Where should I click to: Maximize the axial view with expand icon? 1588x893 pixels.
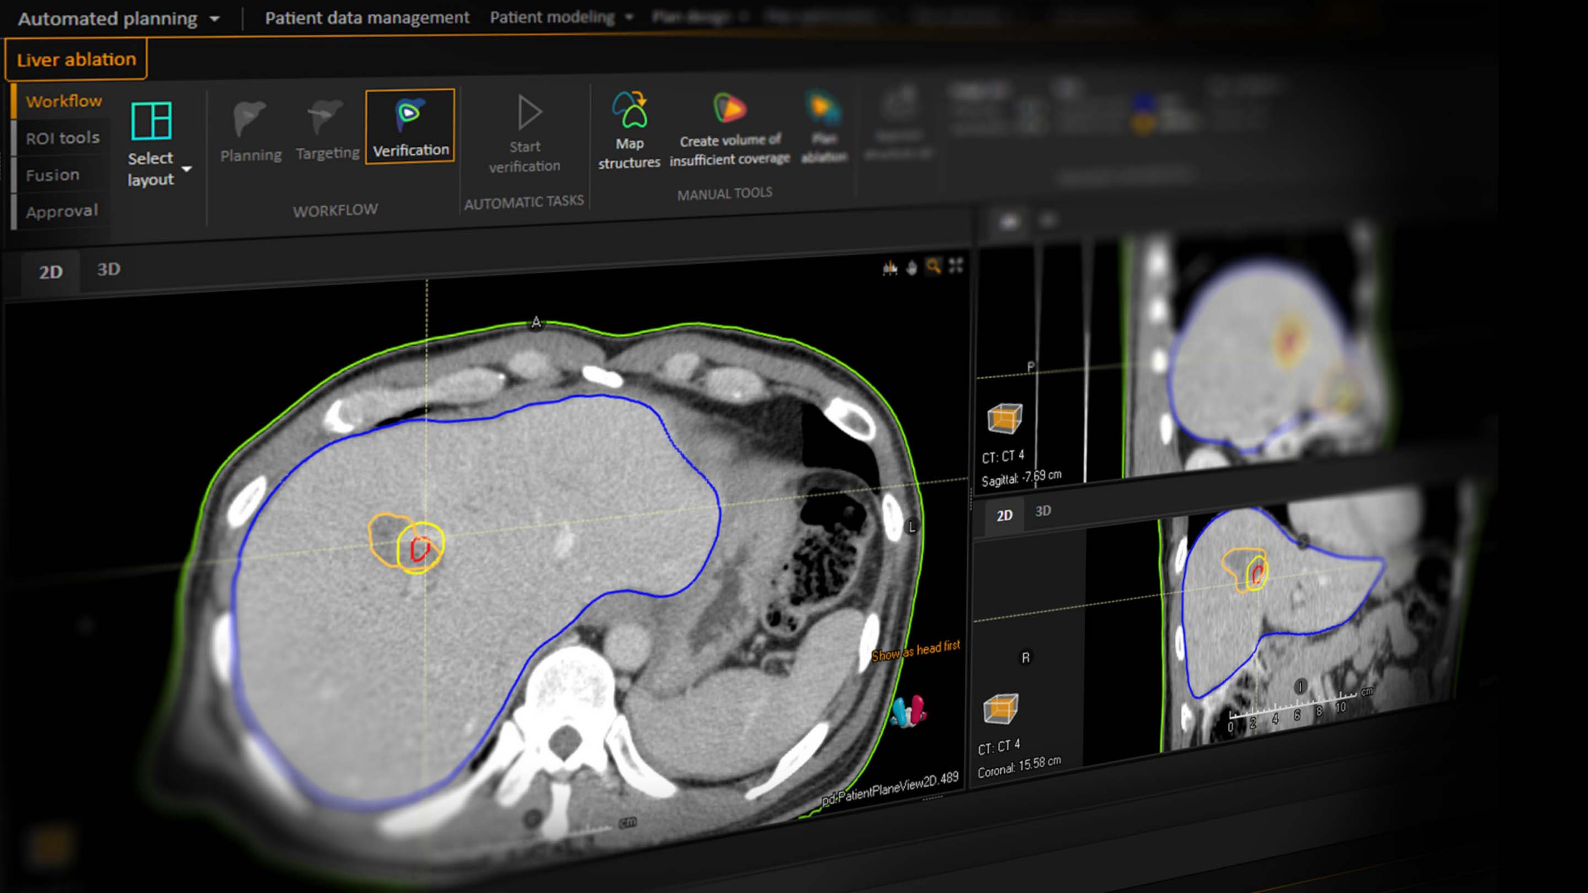956,266
